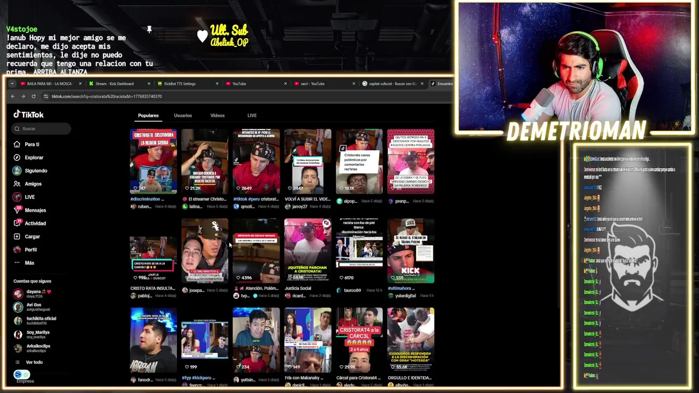Open the Perfil avatar icon

point(17,249)
